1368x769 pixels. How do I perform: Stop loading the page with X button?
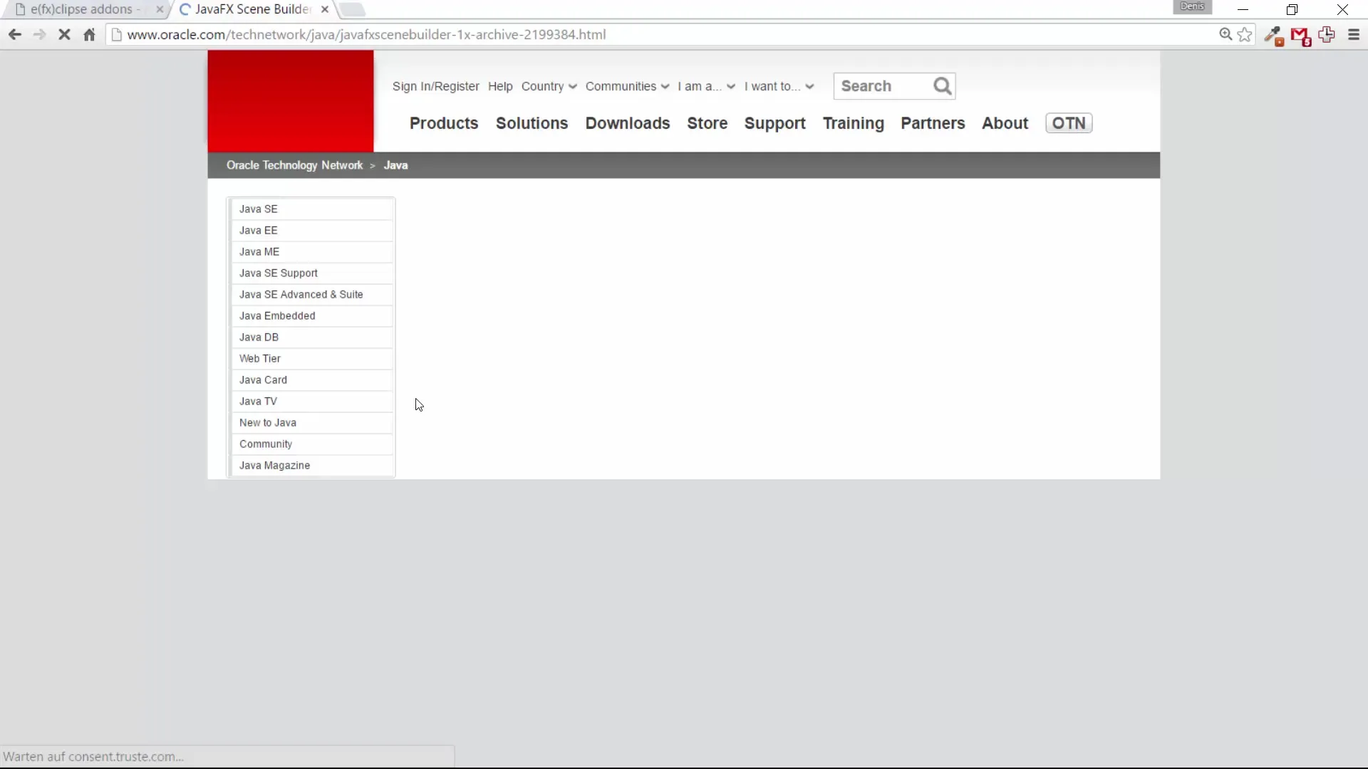(x=64, y=34)
